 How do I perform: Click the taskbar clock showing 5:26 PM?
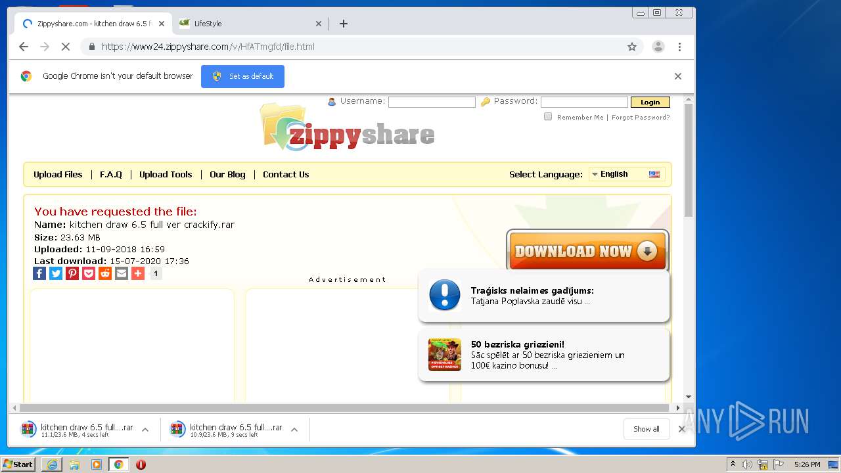[807, 464]
